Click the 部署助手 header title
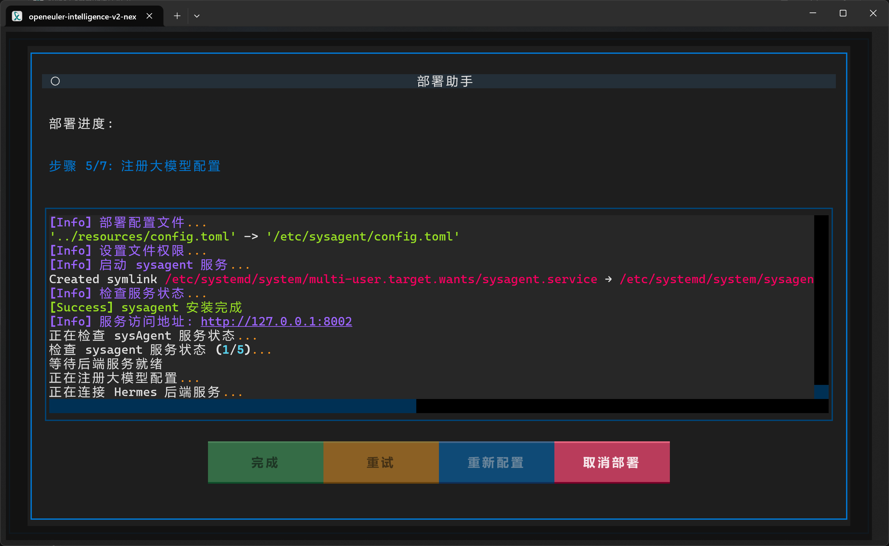 point(445,81)
